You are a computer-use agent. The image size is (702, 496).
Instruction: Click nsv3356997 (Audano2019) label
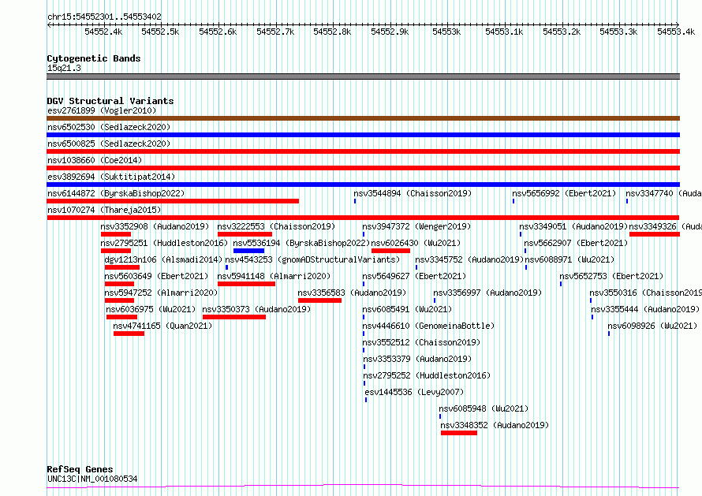[x=487, y=293]
